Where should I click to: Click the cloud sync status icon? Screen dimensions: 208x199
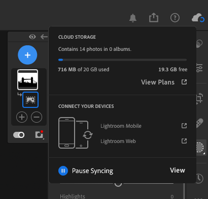[x=198, y=18]
